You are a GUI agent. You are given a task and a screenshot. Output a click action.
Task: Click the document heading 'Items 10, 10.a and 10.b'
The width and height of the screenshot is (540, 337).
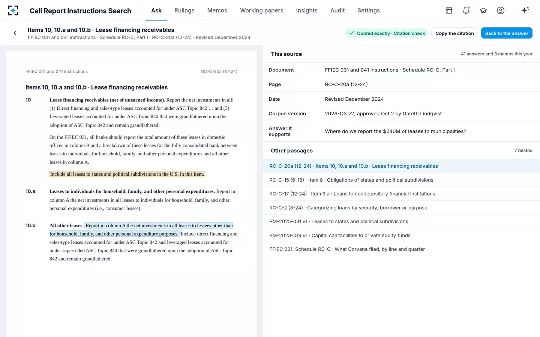click(x=96, y=87)
